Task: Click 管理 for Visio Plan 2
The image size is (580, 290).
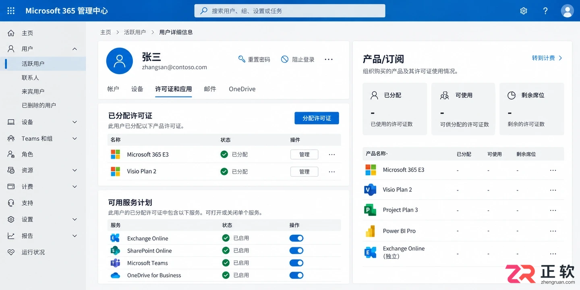Action: [304, 172]
